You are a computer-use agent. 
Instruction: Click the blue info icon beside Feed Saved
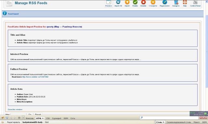point(5,13)
